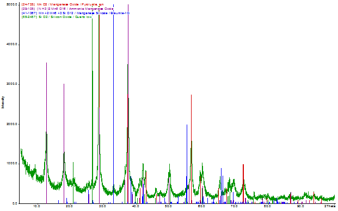
Task: Click the 60.0 x-axis tick label
Action: (201, 207)
